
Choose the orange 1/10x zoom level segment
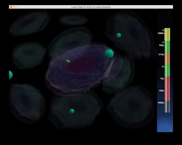167,58
